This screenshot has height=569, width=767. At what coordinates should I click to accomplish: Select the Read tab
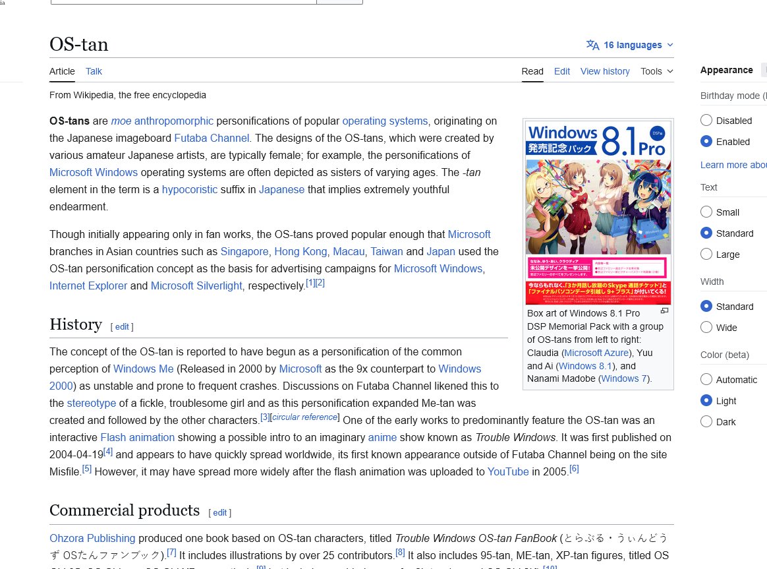click(x=532, y=71)
